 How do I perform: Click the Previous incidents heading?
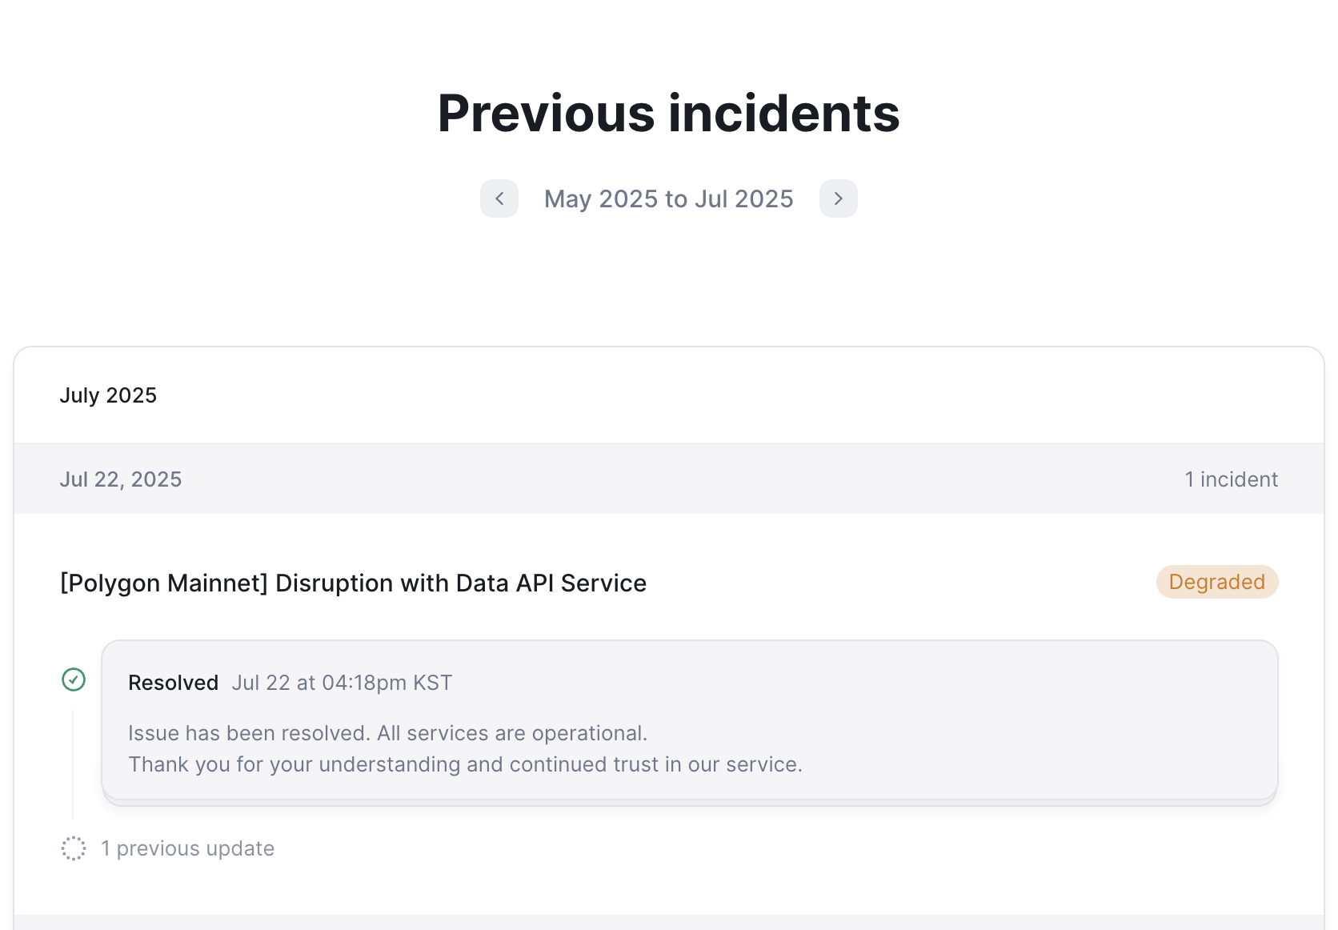(x=668, y=113)
